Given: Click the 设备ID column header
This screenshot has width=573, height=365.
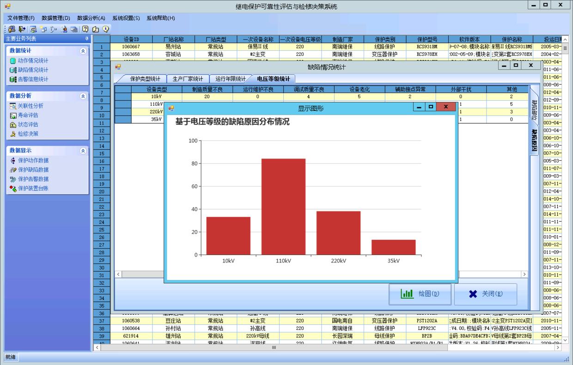Looking at the screenshot, I should (x=131, y=39).
